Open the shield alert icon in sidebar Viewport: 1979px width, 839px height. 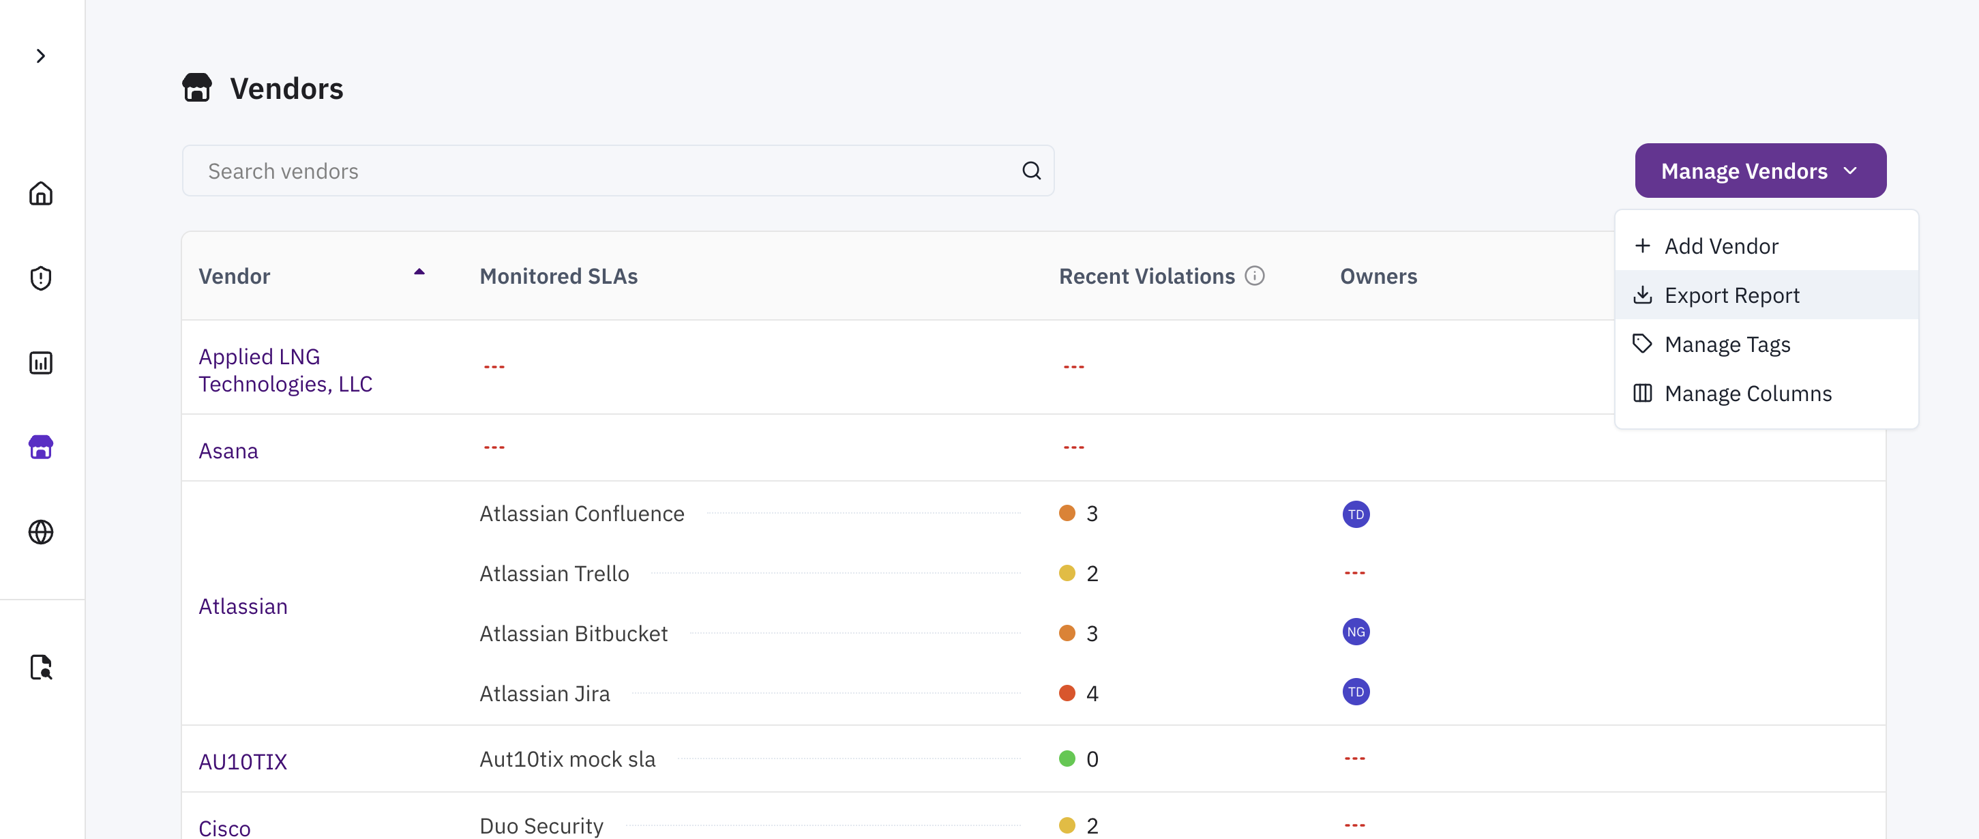pos(41,278)
